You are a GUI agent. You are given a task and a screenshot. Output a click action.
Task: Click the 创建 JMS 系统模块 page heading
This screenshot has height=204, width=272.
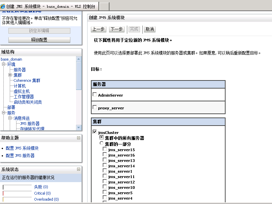[x=107, y=18]
